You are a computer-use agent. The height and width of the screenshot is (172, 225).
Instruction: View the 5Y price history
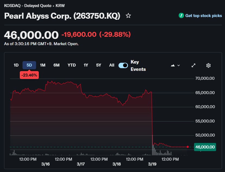pos(99,65)
